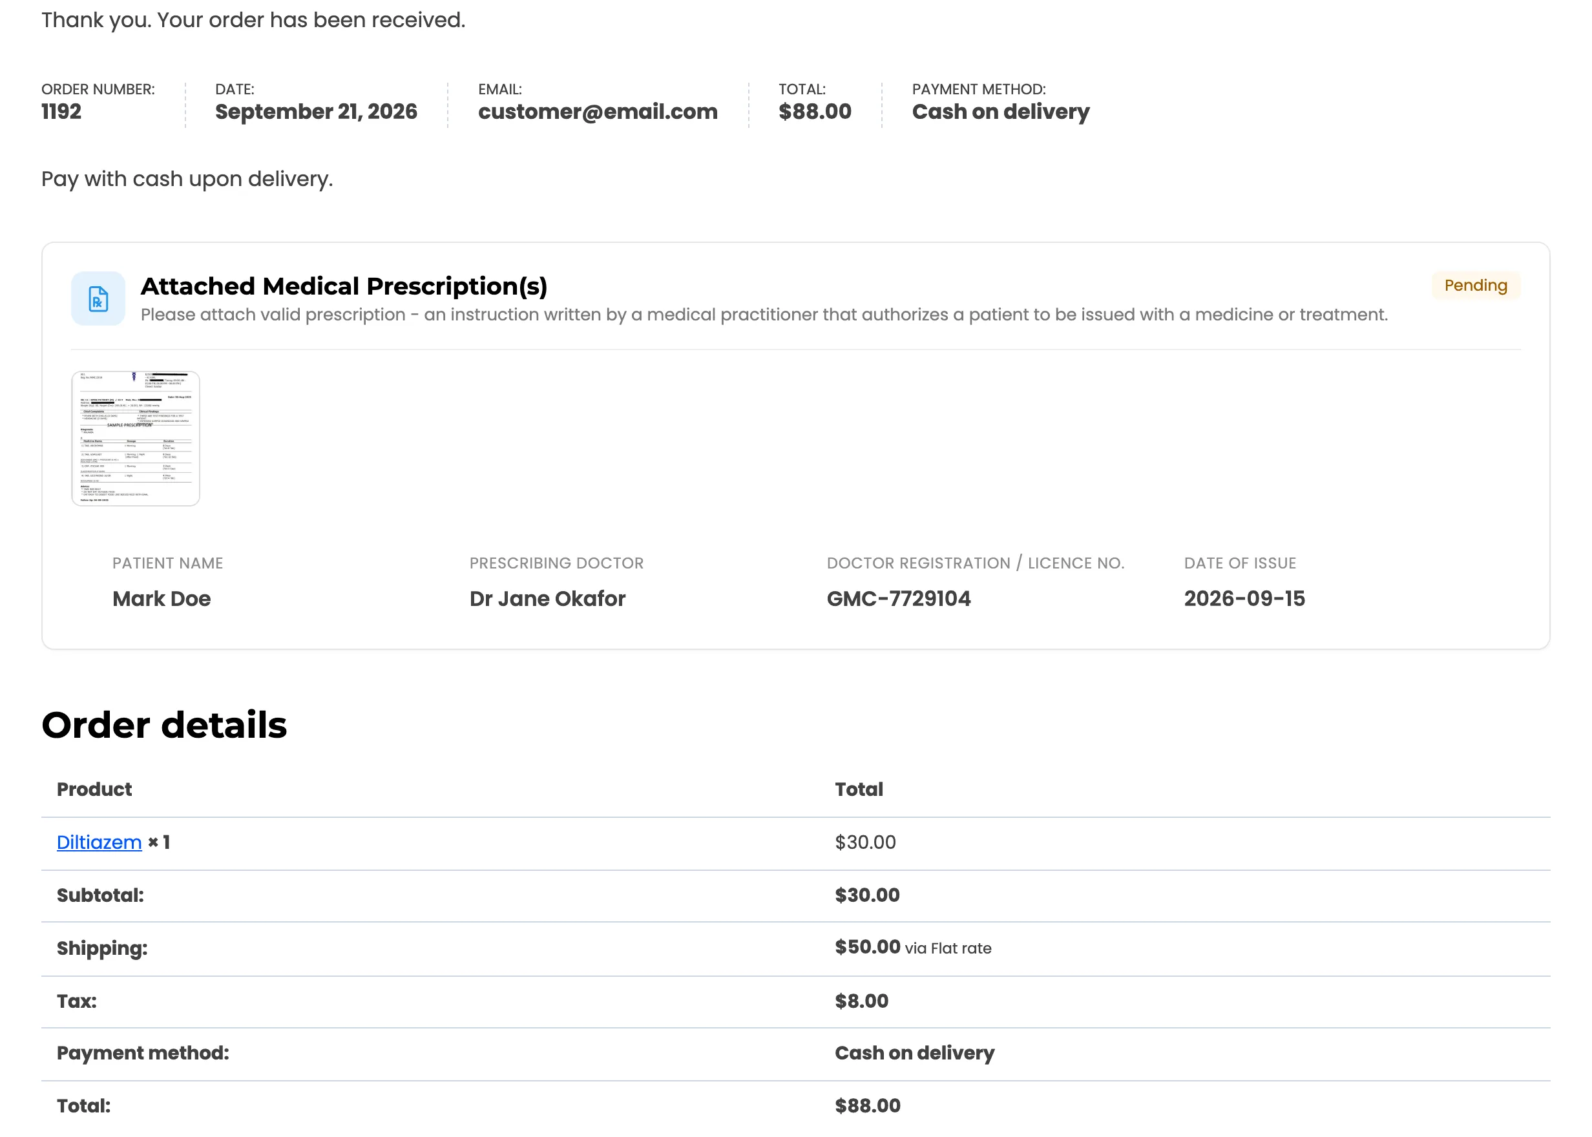Select the Diltiazem line total $30.00

coord(865,842)
